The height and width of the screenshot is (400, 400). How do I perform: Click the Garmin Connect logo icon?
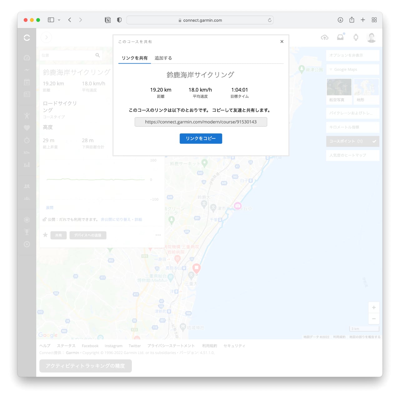click(27, 38)
